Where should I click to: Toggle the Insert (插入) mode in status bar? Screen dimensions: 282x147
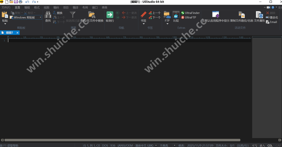[262, 145]
